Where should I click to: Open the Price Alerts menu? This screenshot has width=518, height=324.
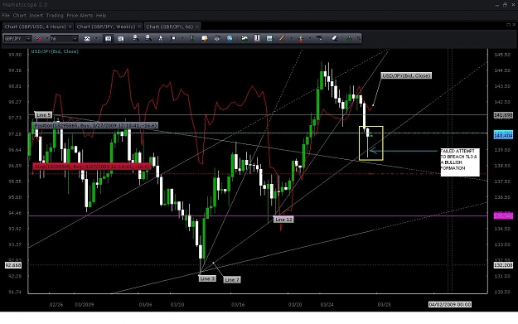pyautogui.click(x=80, y=16)
